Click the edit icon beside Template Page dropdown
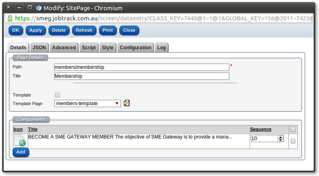Screen dimensions: 319x176 [x=127, y=103]
